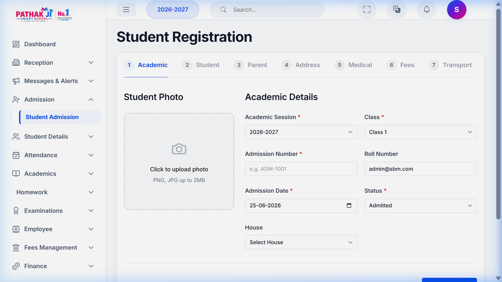Expand the Messages & Alerts chevron

(x=91, y=81)
